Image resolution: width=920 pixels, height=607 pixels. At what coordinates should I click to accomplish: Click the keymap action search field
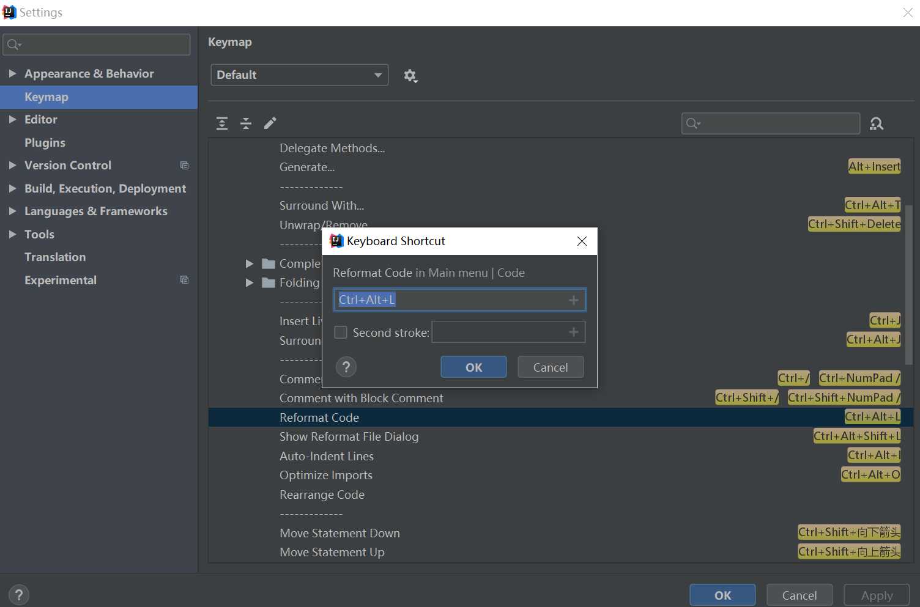point(771,123)
